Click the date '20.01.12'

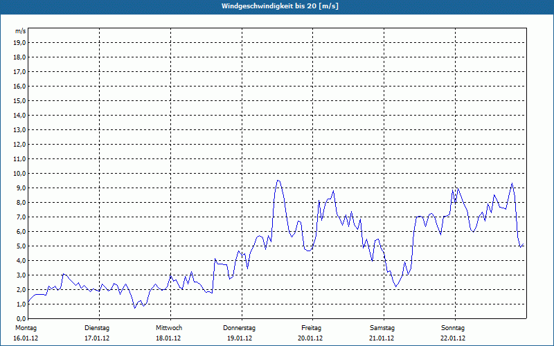310,338
